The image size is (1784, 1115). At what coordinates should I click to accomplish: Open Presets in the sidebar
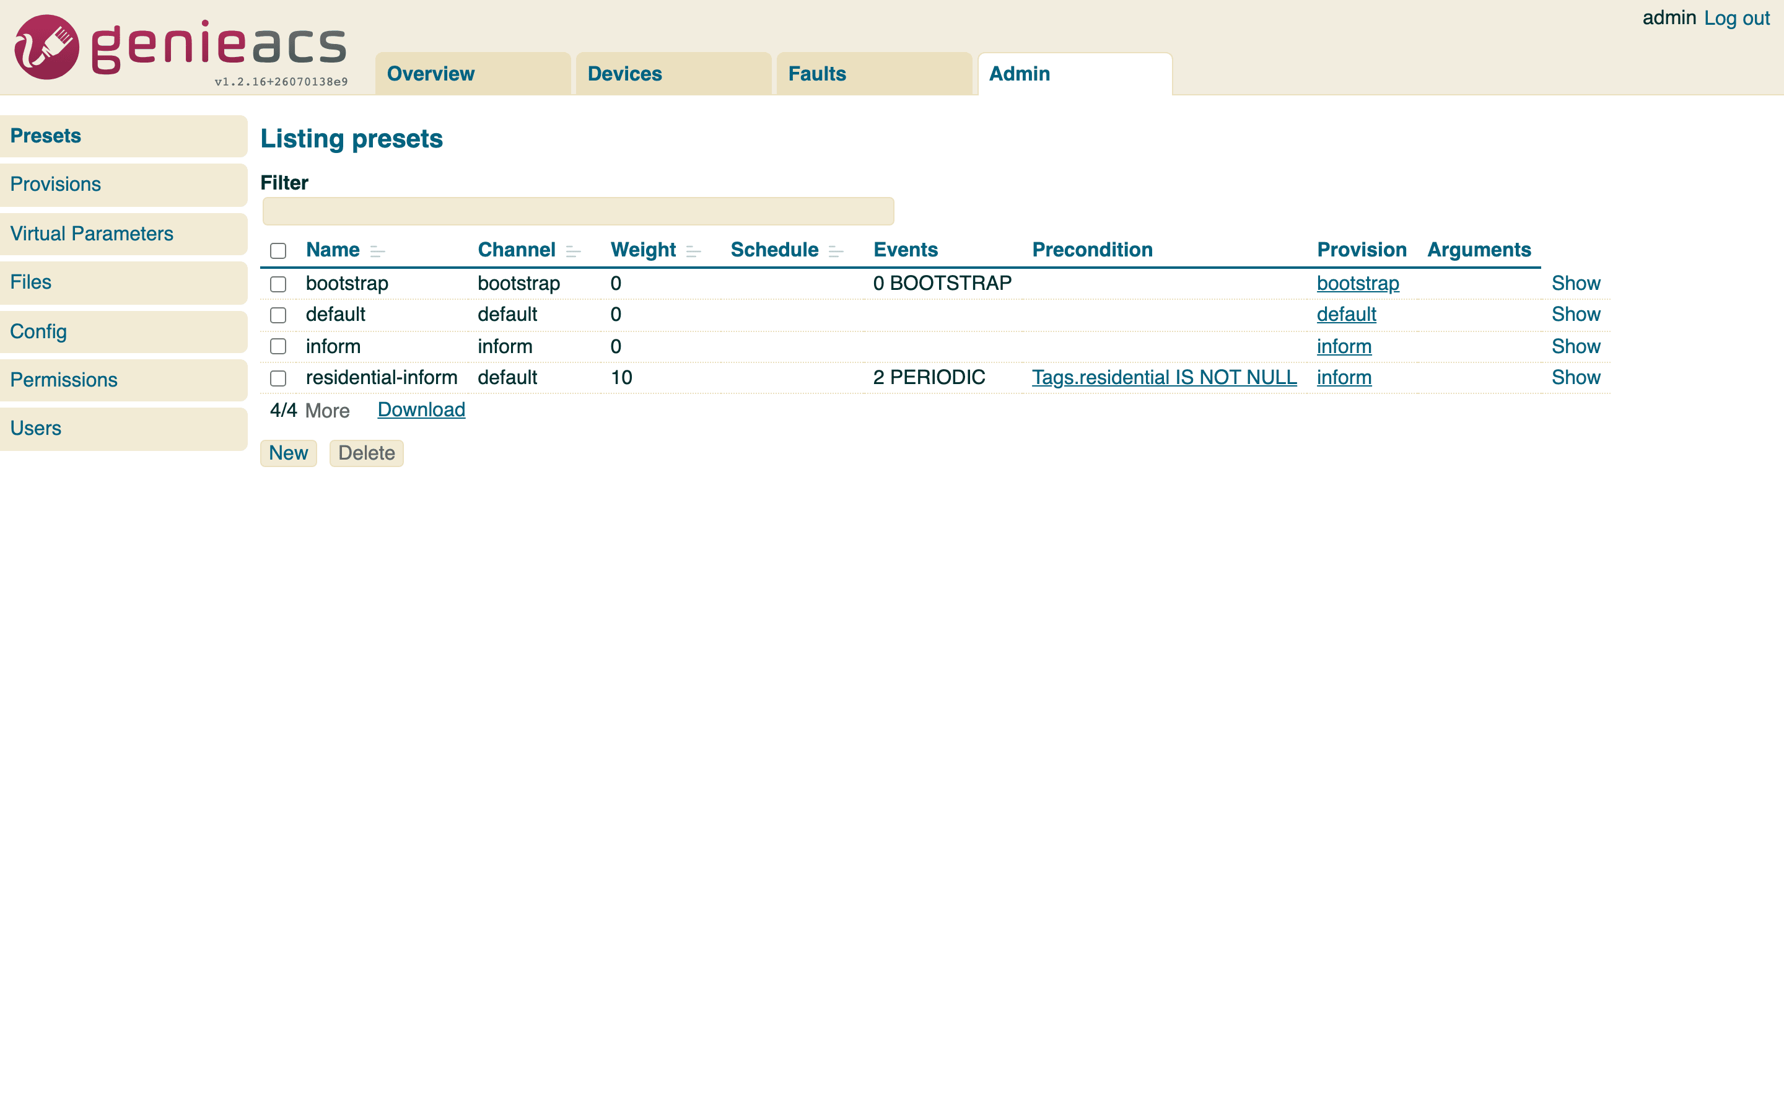tap(123, 136)
